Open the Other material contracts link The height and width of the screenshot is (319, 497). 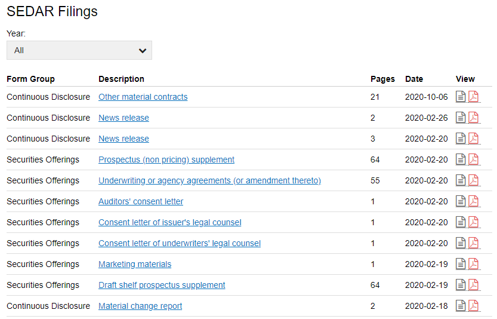pyautogui.click(x=143, y=97)
